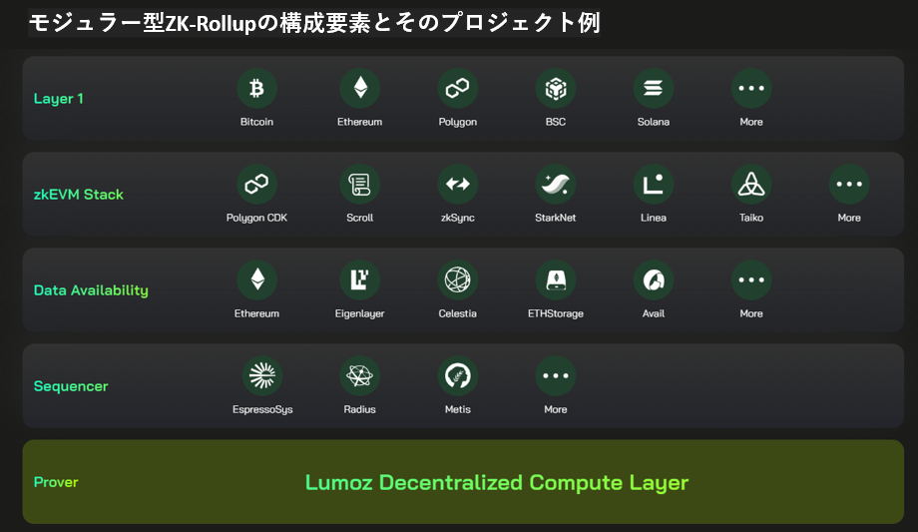918x532 pixels.
Task: Click the Bitcoin icon in Layer 1
Action: [x=256, y=89]
